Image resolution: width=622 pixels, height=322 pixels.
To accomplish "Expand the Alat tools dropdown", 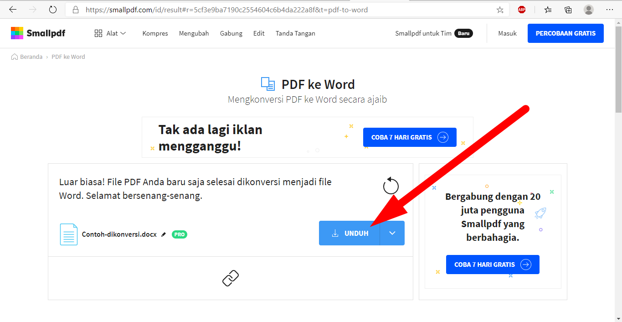I will coord(110,33).
